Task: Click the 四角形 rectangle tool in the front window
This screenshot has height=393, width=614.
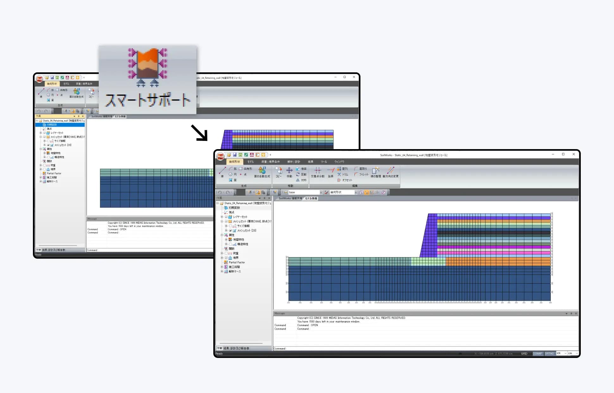Action: [246, 169]
